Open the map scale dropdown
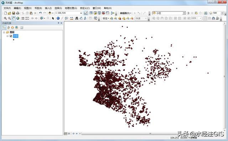The height and width of the screenshot is (141, 228). click(81, 13)
